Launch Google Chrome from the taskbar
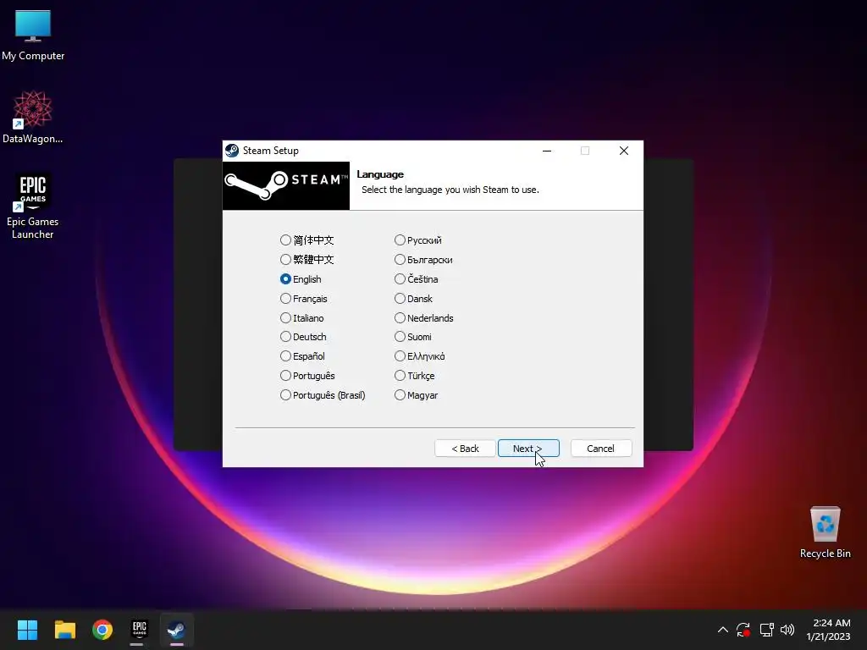The image size is (867, 650). tap(102, 630)
